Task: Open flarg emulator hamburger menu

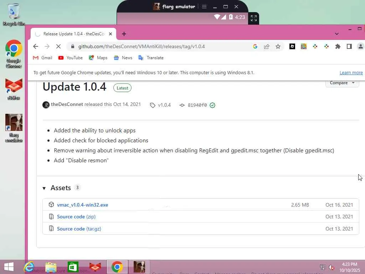Action: pyautogui.click(x=204, y=6)
